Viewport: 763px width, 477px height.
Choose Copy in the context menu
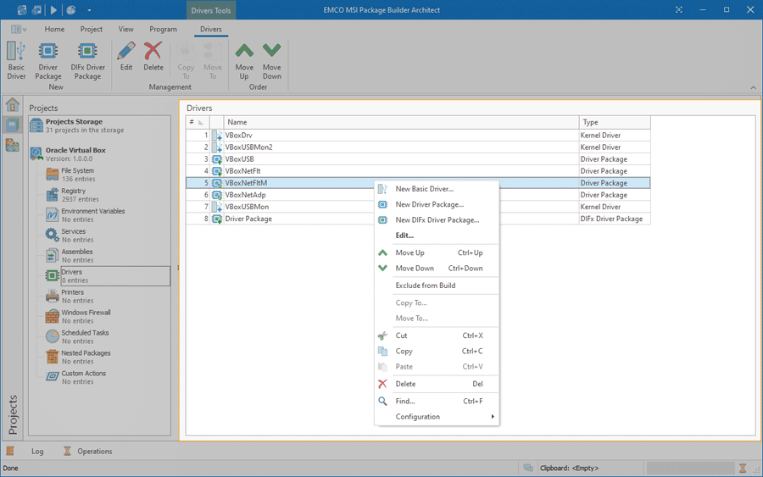[x=437, y=351]
